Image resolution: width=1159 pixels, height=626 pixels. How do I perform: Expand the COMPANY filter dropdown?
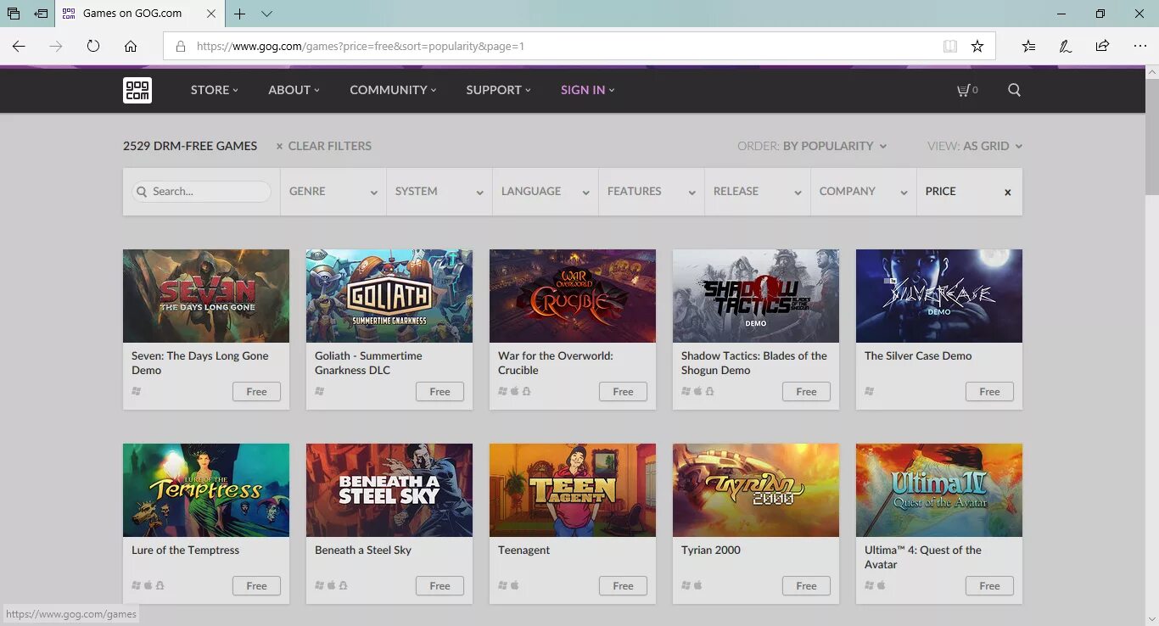coord(864,192)
